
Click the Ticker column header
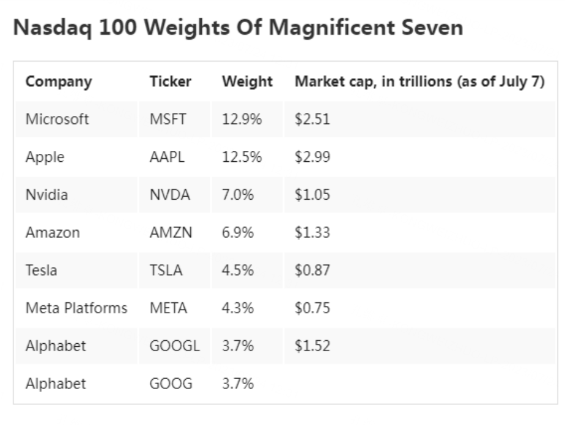pyautogui.click(x=171, y=82)
